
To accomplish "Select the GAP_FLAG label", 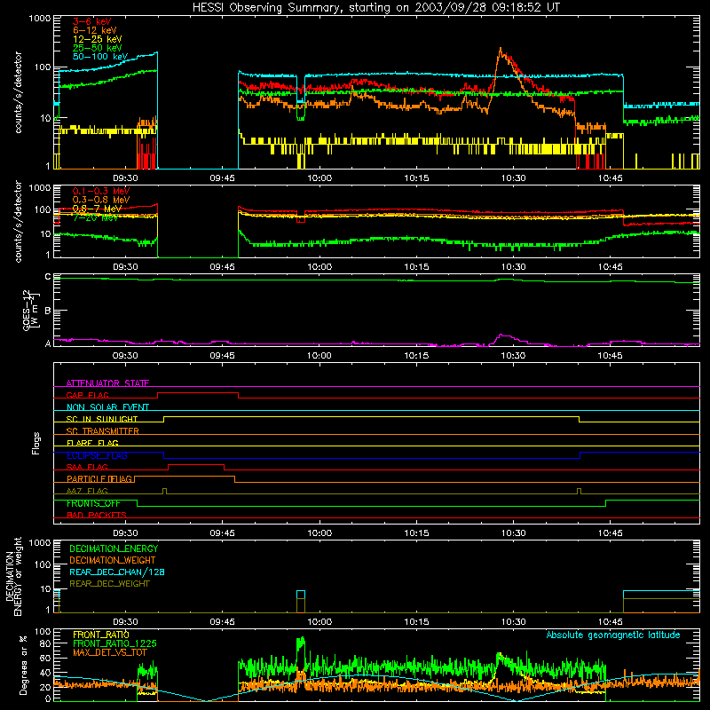I will pyautogui.click(x=87, y=395).
